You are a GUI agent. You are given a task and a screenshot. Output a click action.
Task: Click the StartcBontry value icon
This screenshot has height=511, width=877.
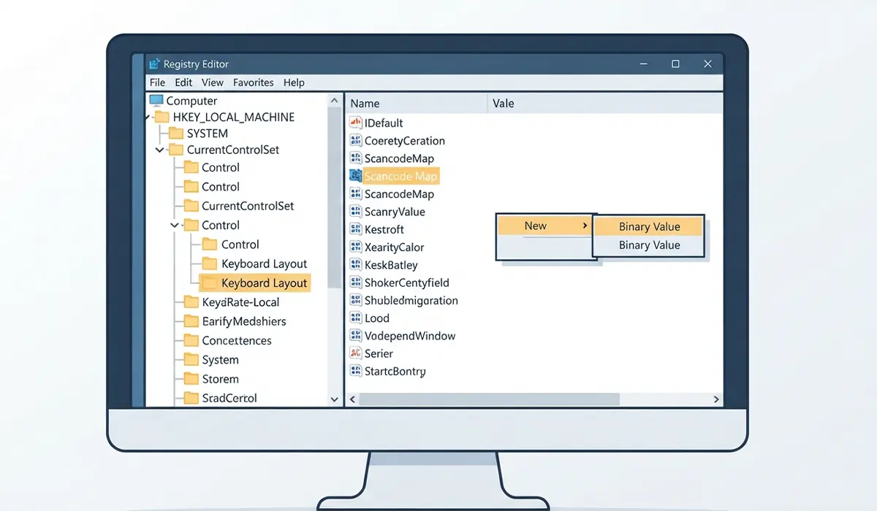tap(356, 371)
